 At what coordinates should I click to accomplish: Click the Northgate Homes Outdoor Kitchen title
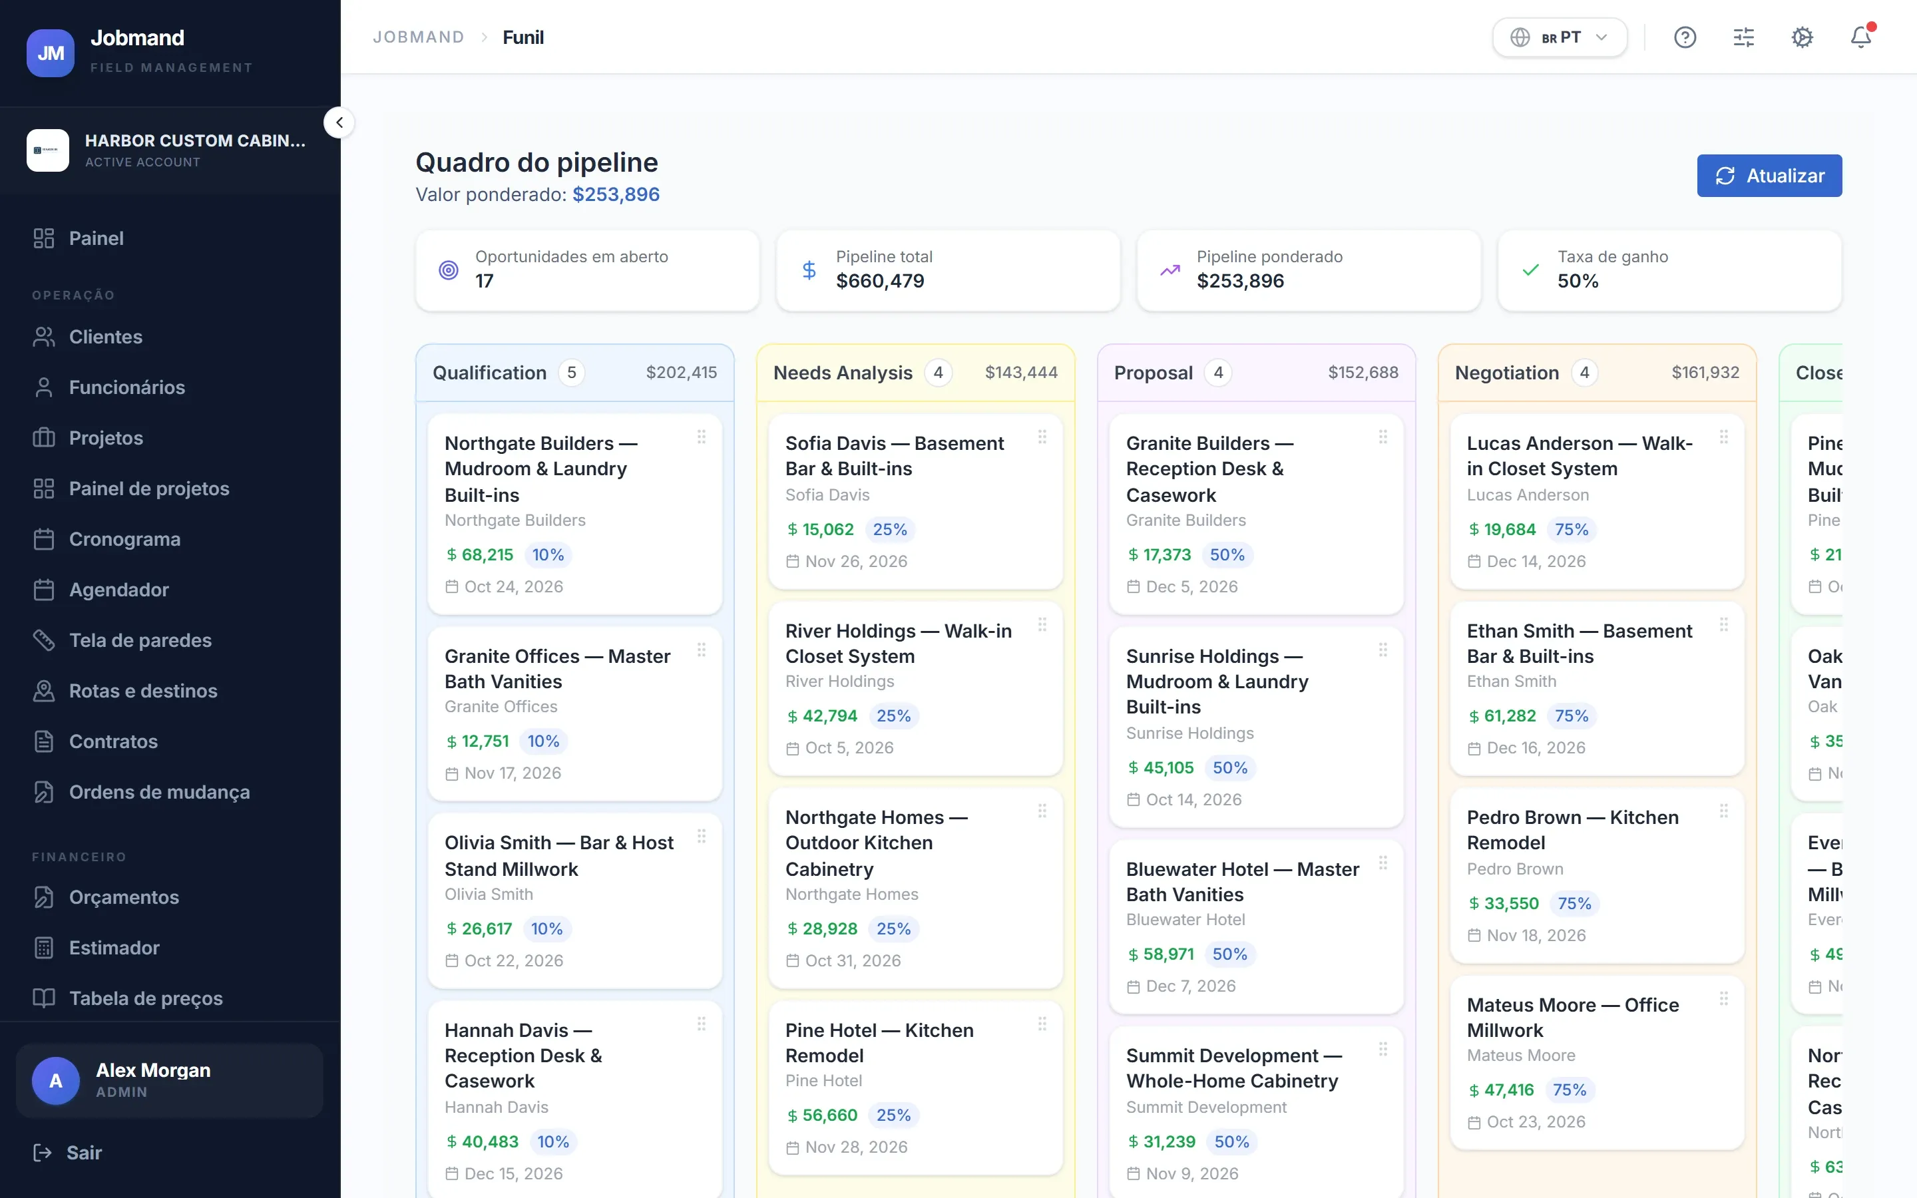click(x=876, y=843)
